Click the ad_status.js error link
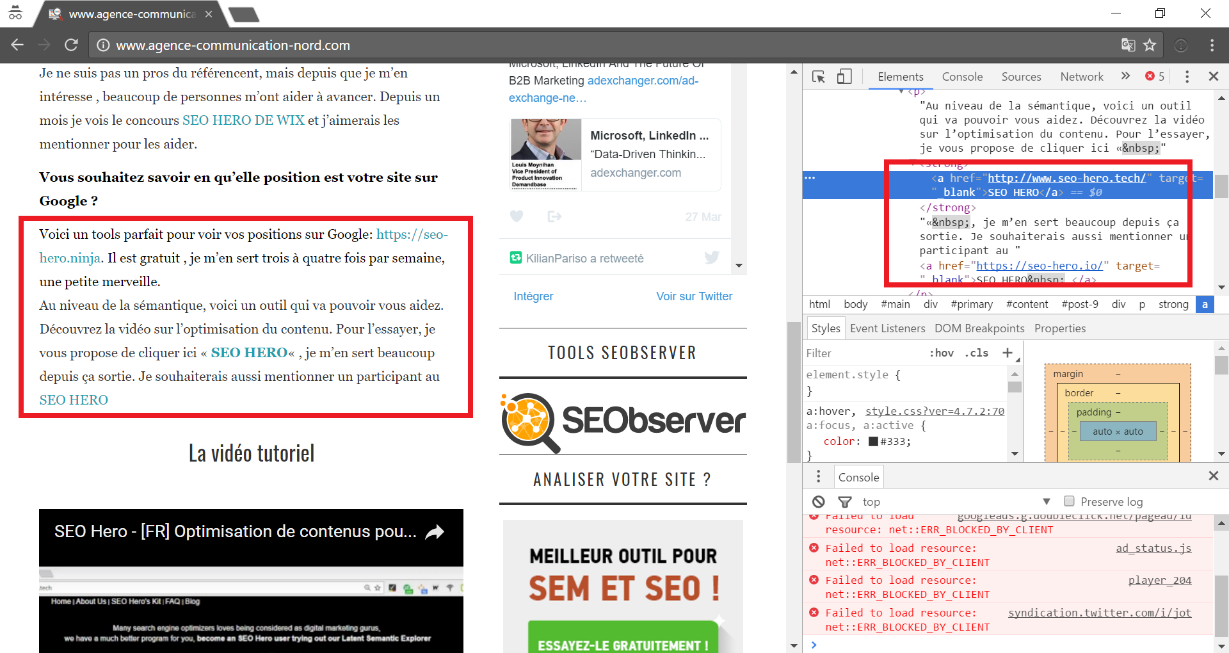This screenshot has width=1229, height=653. coord(1153,548)
